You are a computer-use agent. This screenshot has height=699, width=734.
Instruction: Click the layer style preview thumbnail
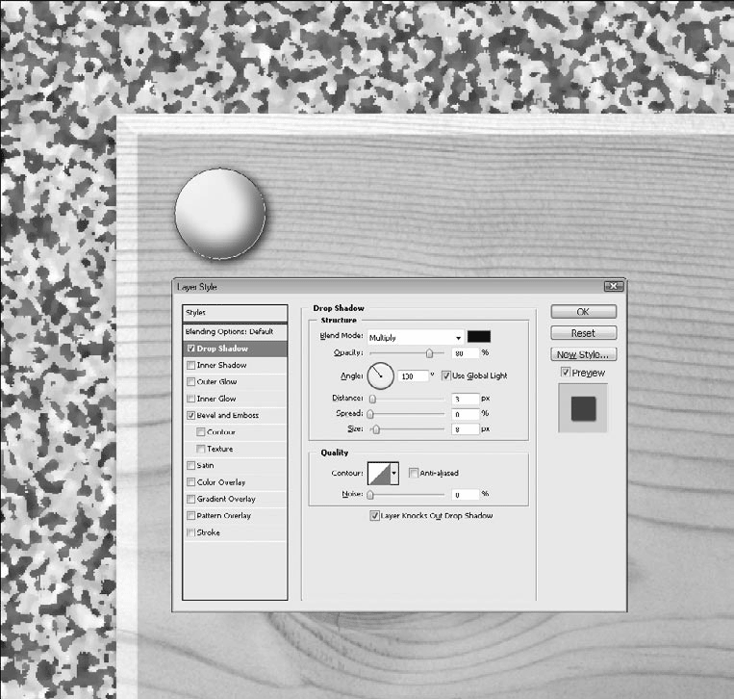coord(583,408)
